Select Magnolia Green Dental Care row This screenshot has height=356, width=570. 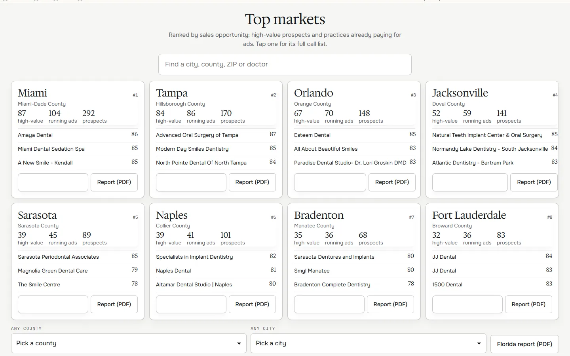click(x=78, y=271)
